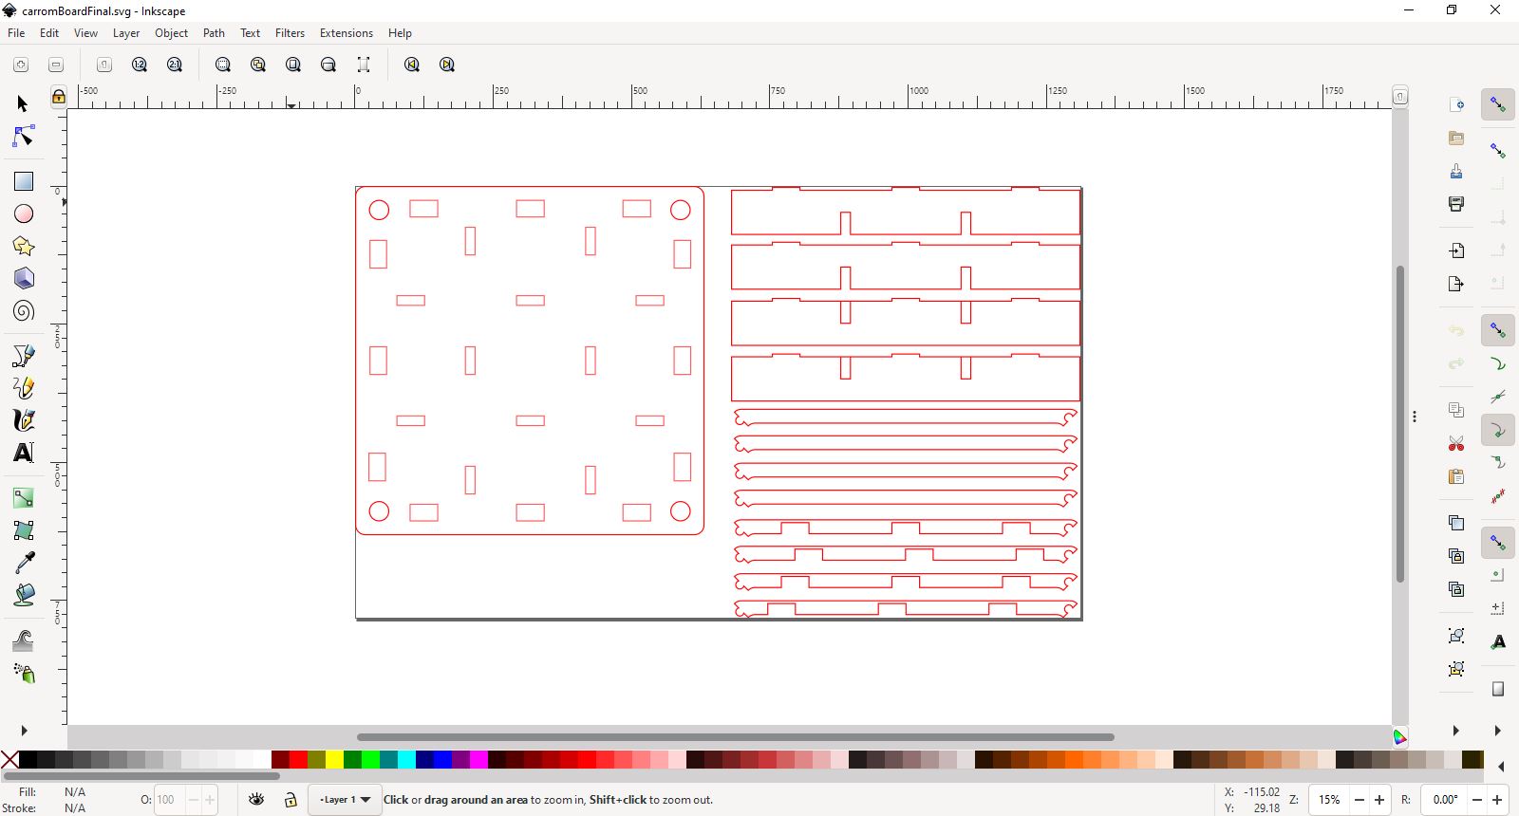
Task: Select the 3D Box tool
Action: pos(23,279)
